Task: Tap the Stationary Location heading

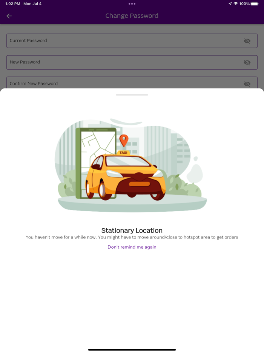Action: (x=132, y=230)
